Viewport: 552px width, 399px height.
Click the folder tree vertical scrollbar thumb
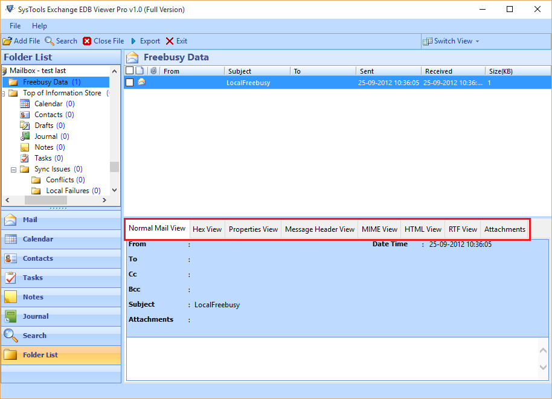[114, 167]
